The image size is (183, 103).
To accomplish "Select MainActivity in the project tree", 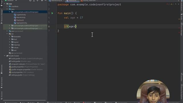I will point(20,17).
